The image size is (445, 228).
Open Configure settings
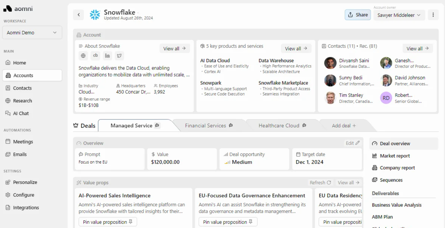pos(32,195)
